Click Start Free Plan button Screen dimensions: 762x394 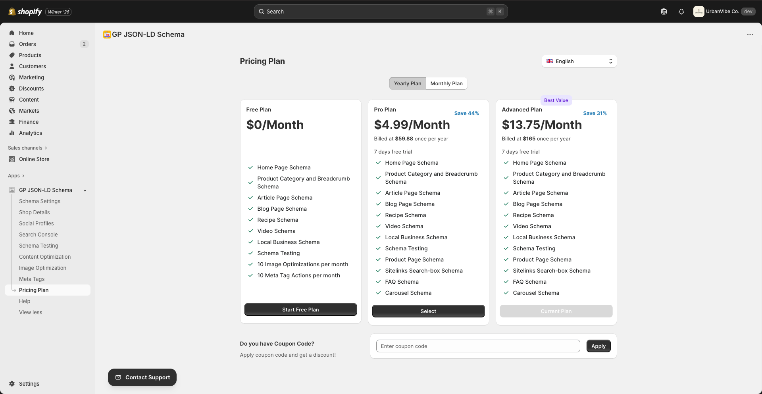(300, 309)
